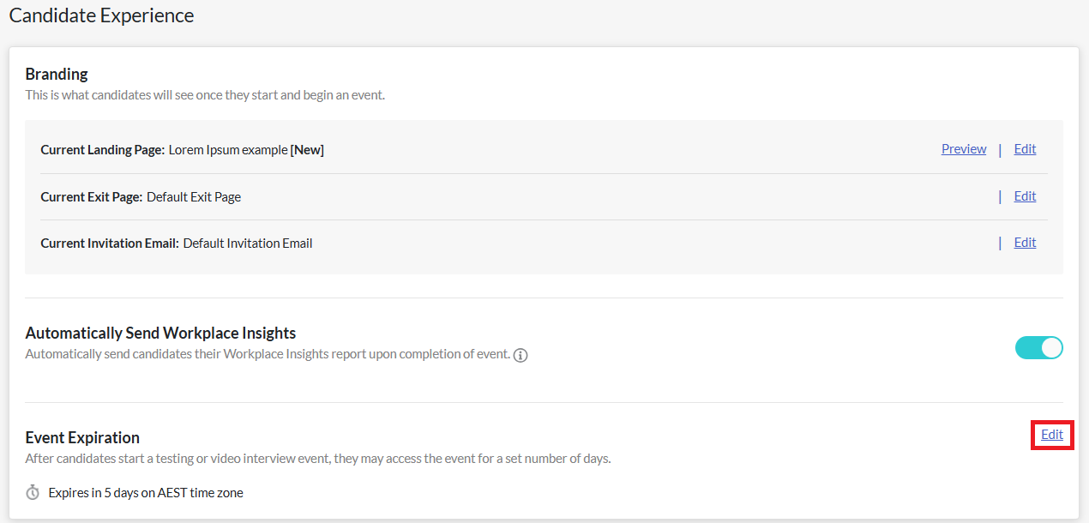Edit the Current Invitation Email
This screenshot has height=523, width=1089.
pyautogui.click(x=1025, y=243)
